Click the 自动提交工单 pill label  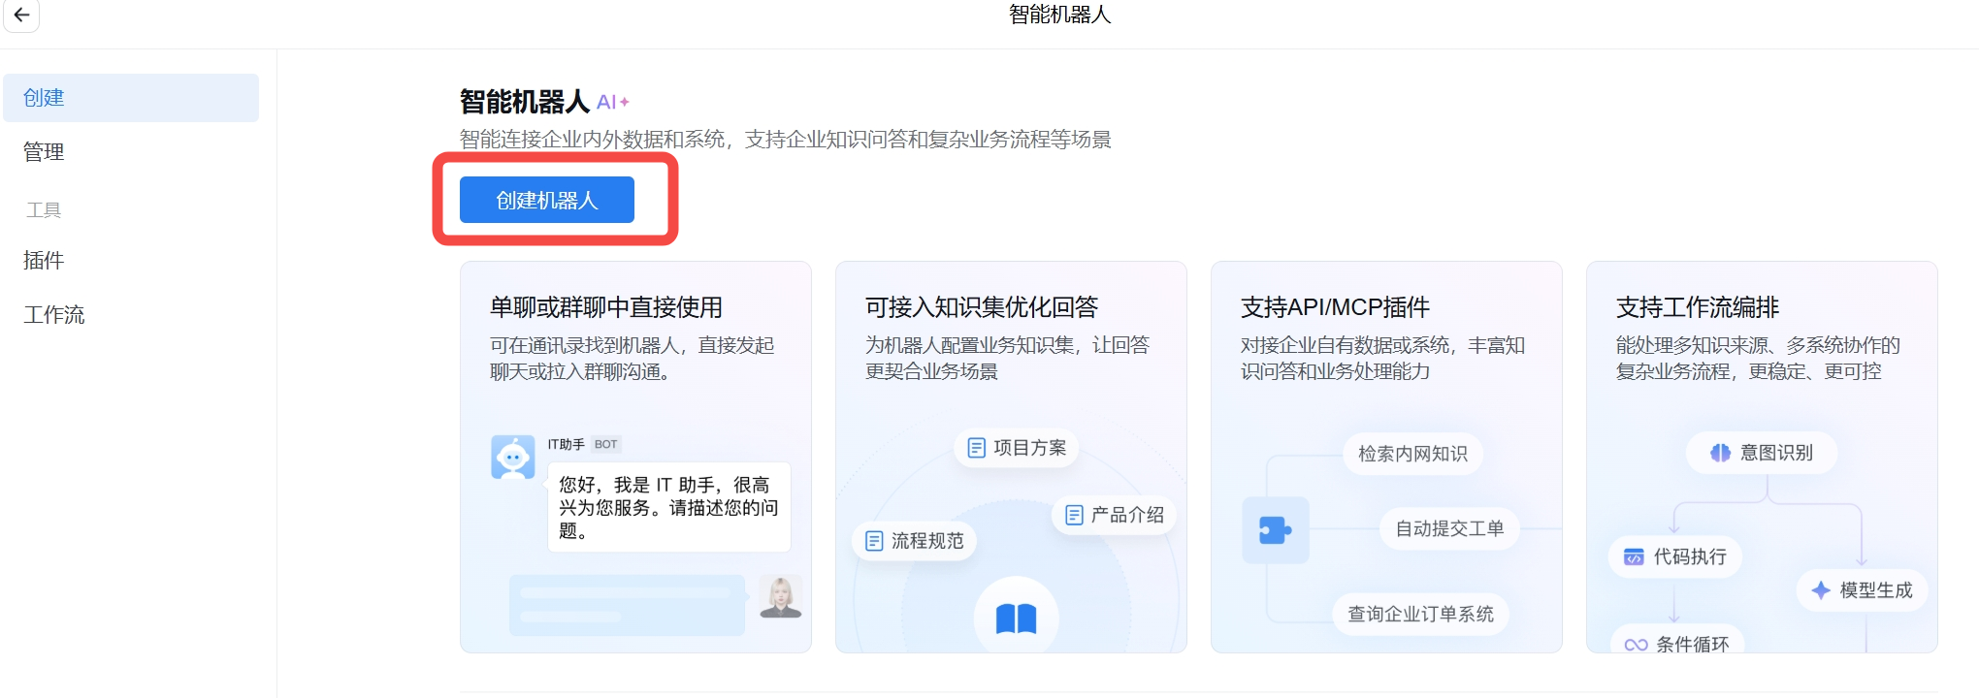(x=1449, y=528)
